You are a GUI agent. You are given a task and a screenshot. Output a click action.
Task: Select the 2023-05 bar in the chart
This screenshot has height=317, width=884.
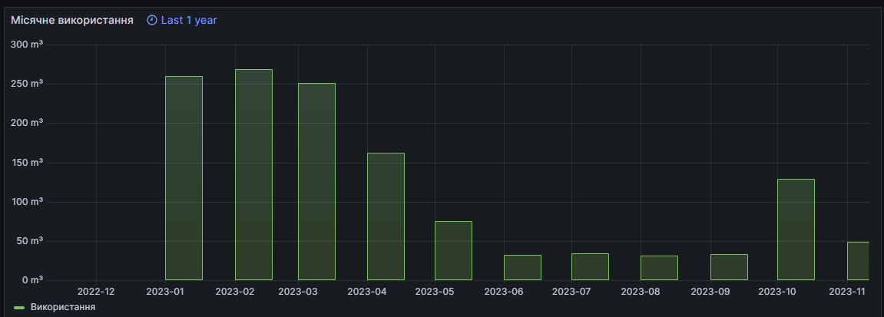[x=453, y=250]
